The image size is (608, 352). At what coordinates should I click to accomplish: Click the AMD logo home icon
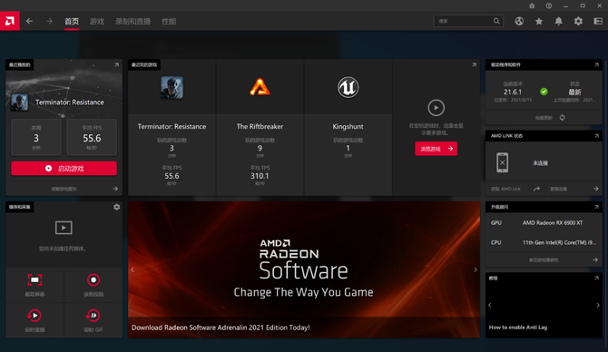(10, 21)
